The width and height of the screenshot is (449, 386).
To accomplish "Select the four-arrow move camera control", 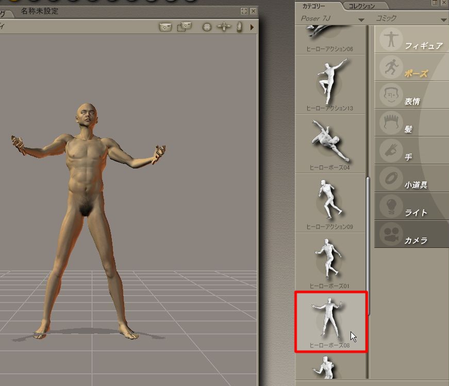I will [x=224, y=27].
